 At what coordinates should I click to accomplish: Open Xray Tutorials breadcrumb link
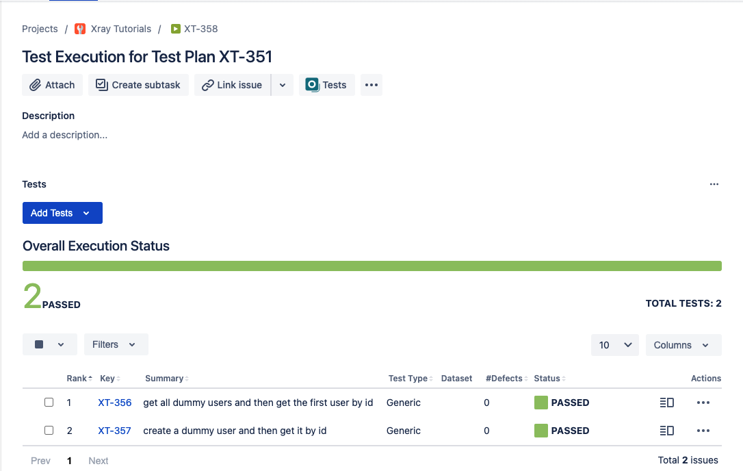coord(121,29)
